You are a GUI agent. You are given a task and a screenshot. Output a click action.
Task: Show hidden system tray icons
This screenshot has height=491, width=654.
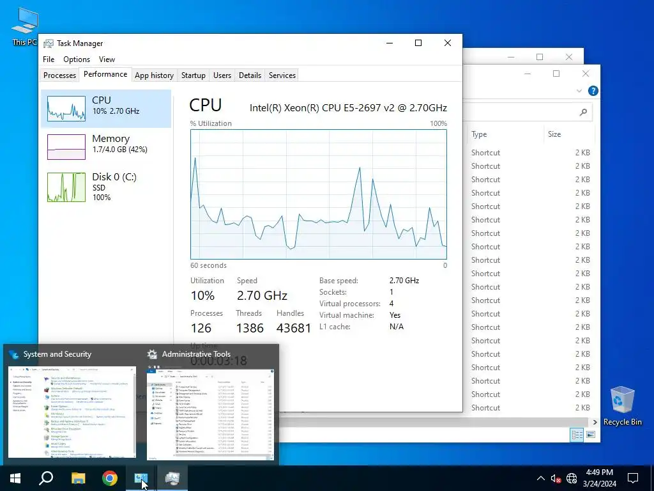point(540,478)
